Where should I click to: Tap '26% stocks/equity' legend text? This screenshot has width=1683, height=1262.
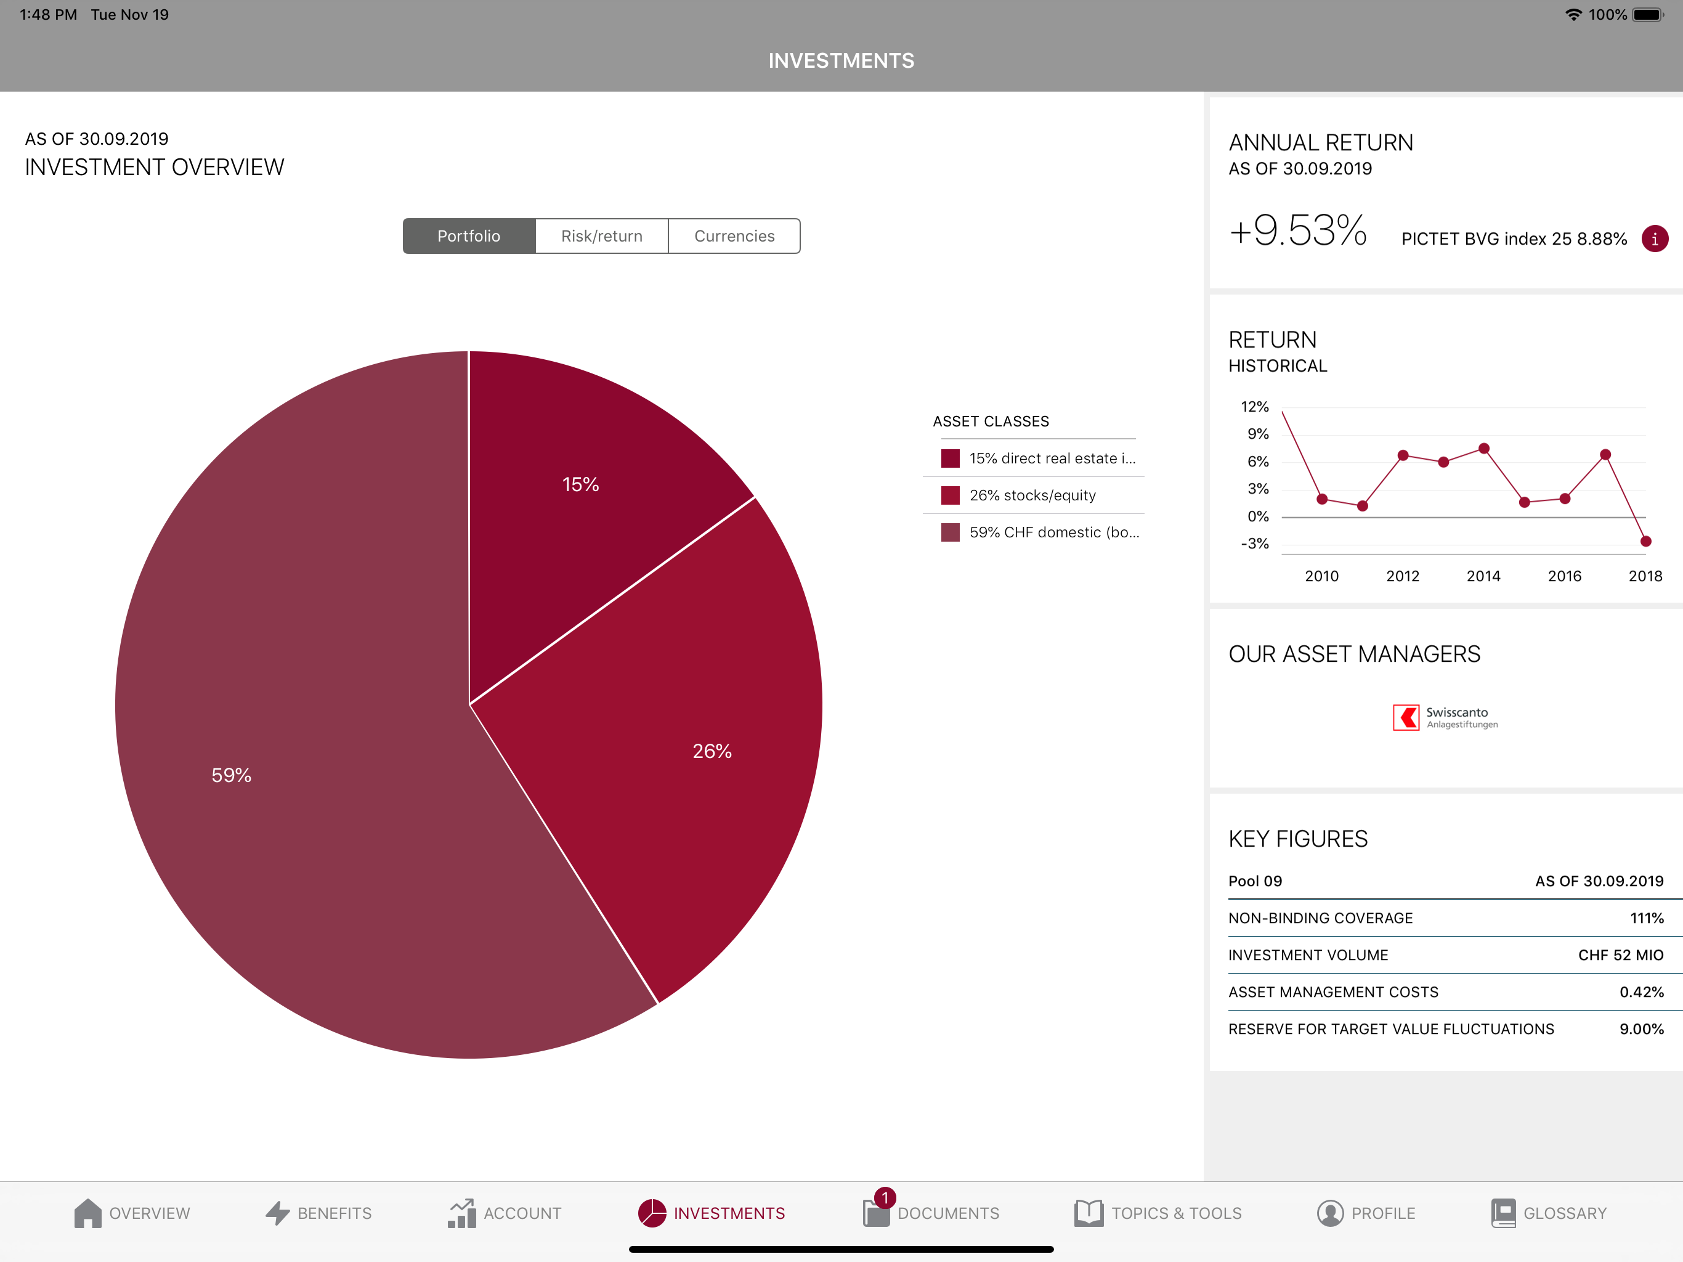[x=1032, y=495]
